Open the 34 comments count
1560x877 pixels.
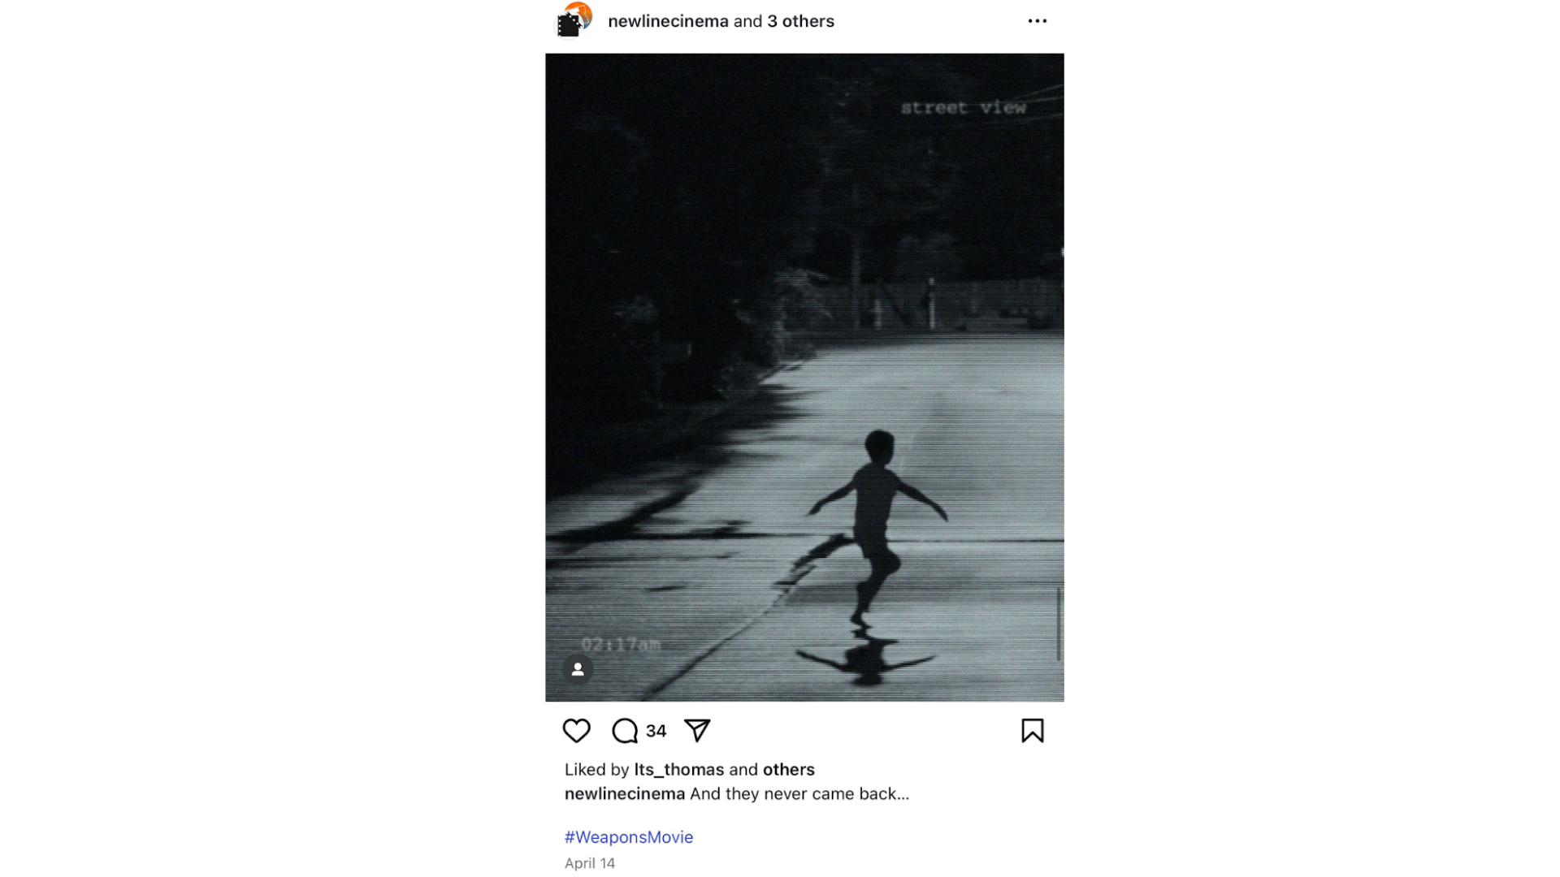(x=656, y=731)
